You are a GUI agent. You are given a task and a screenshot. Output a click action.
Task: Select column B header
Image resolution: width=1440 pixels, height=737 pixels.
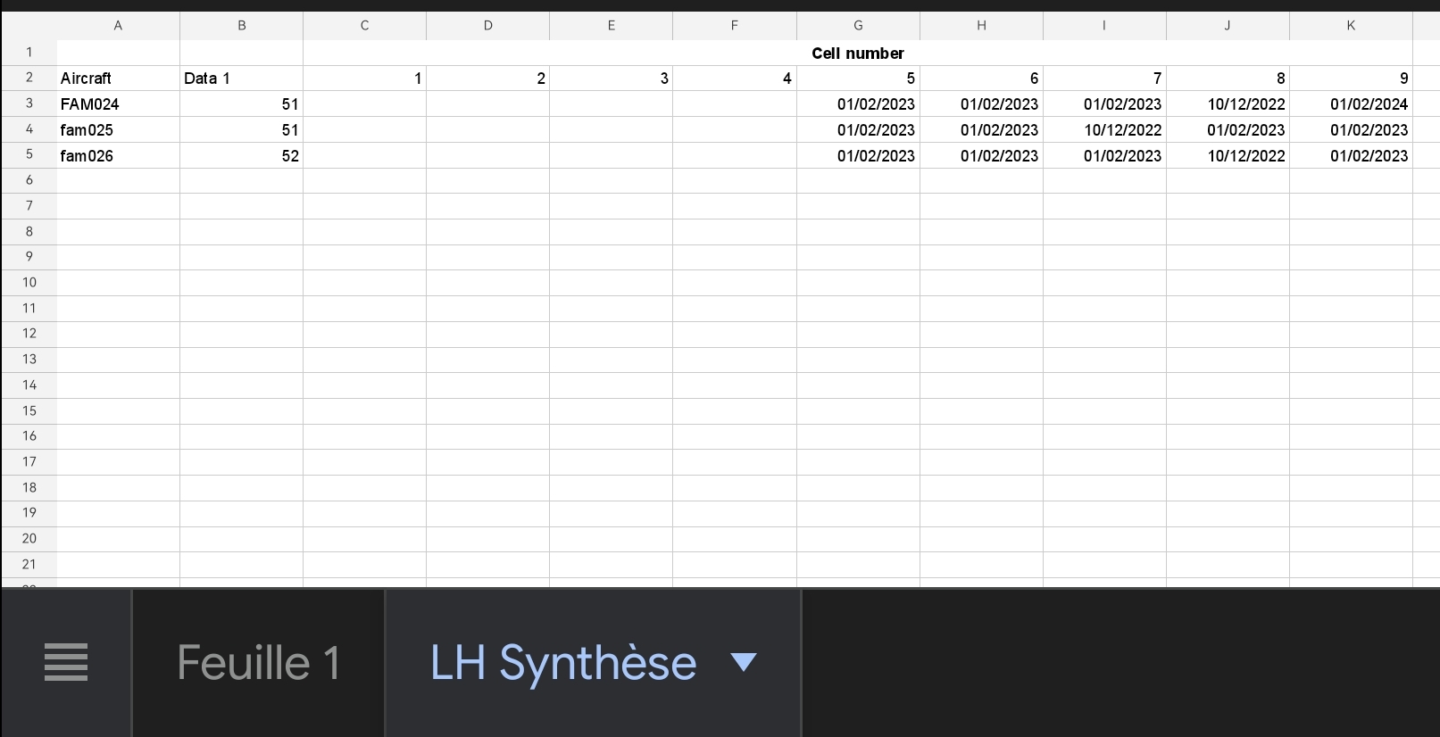coord(241,26)
